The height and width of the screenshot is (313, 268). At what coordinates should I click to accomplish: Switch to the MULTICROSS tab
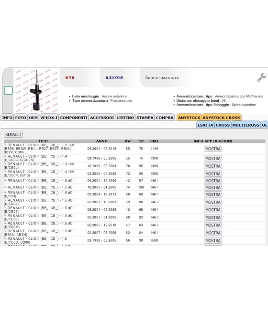pos(246,125)
